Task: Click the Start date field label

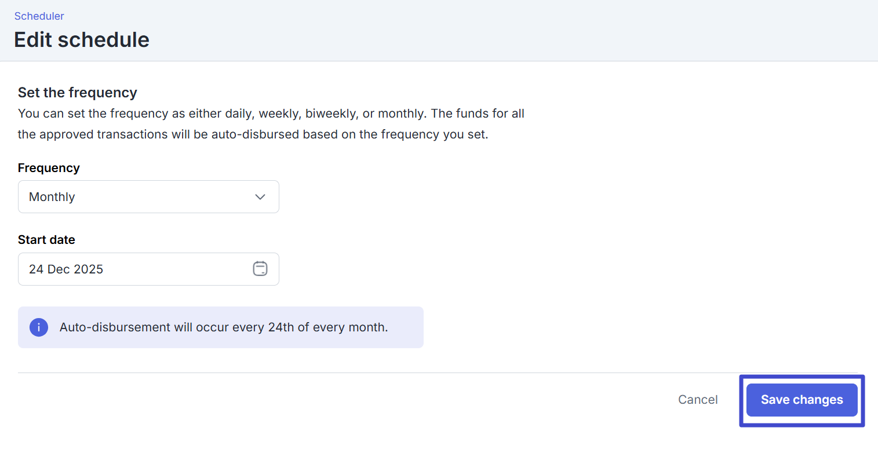Action: tap(46, 240)
